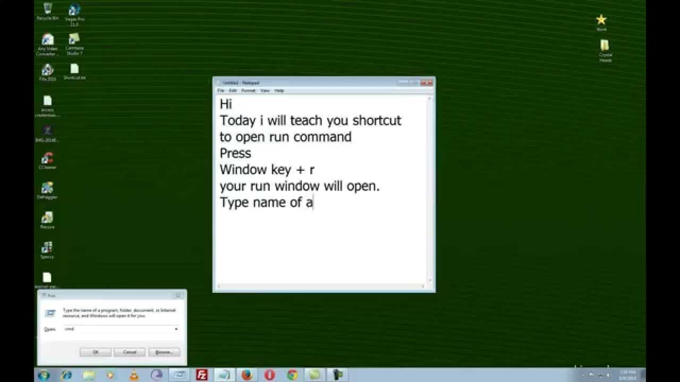
Task: Open Notepad's Format menu
Action: (249, 91)
